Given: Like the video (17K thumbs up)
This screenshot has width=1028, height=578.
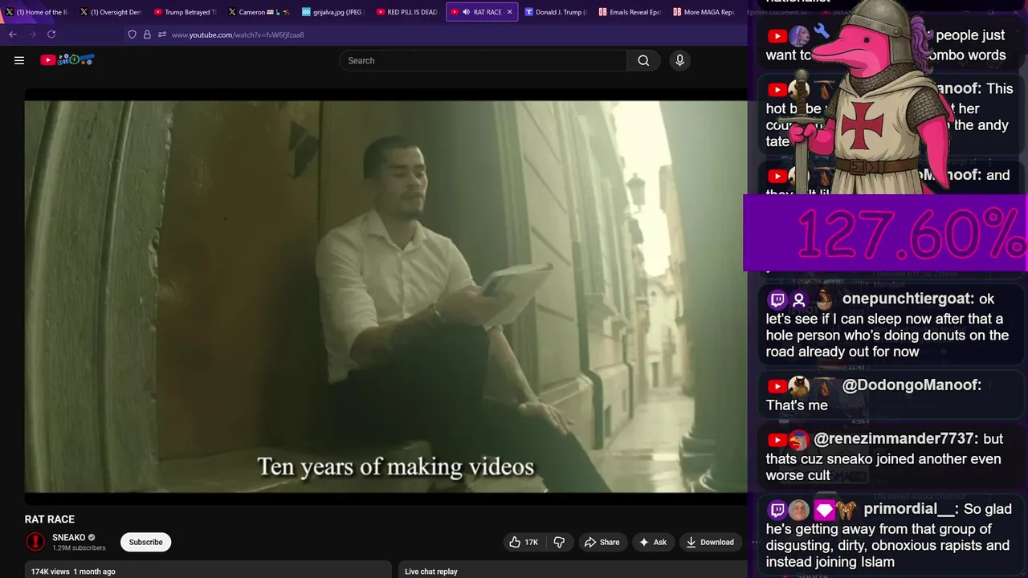Looking at the screenshot, I should (x=524, y=542).
